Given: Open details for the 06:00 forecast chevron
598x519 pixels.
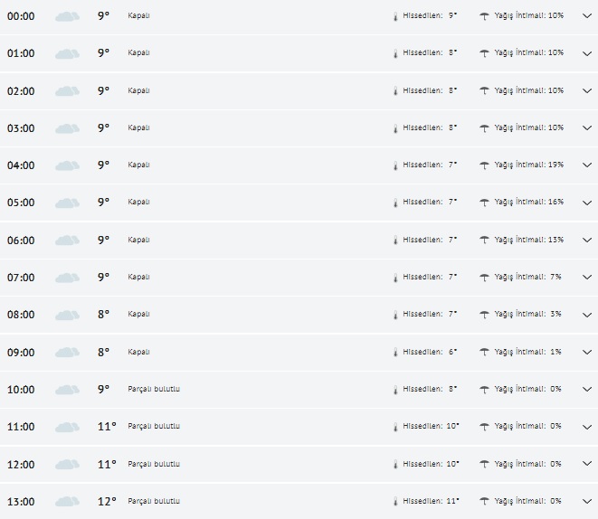Looking at the screenshot, I should point(586,241).
